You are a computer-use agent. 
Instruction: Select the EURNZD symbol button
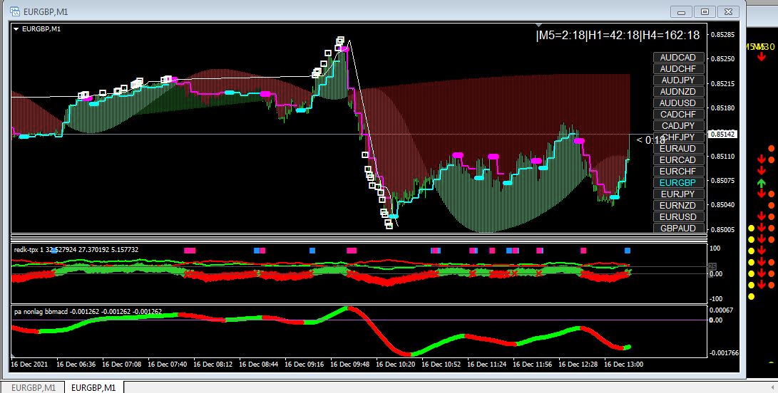click(x=678, y=206)
